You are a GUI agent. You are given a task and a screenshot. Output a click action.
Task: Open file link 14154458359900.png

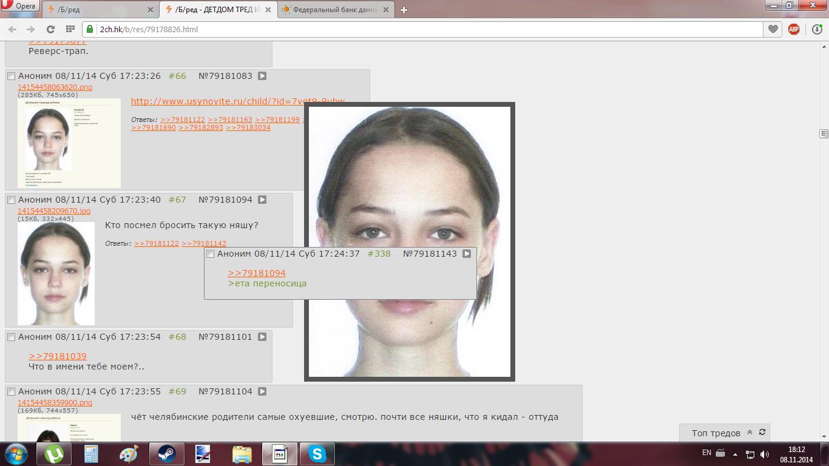(55, 402)
